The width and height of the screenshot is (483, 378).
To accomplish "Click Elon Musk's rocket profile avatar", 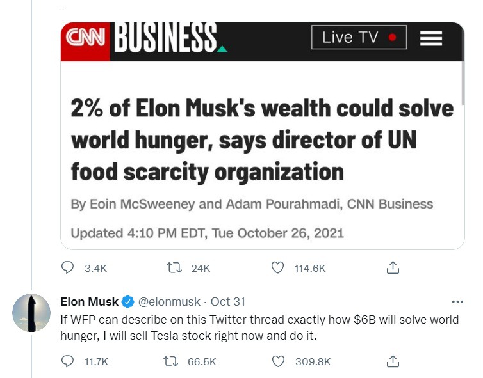I will [x=31, y=313].
